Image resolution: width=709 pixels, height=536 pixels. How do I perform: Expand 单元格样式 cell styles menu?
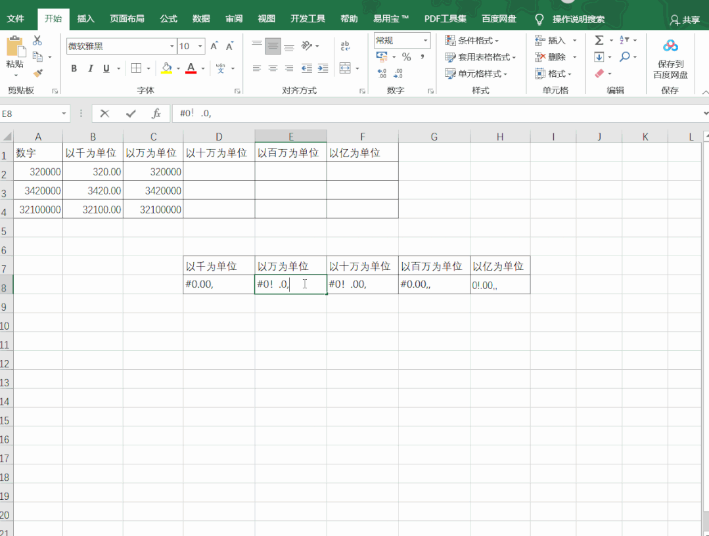[476, 73]
